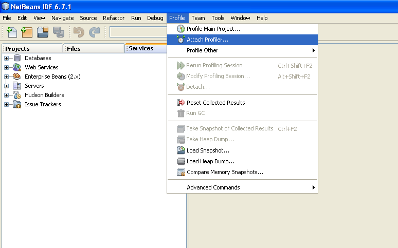This screenshot has height=248, width=398.
Task: Open the Tools menu
Action: 218,18
